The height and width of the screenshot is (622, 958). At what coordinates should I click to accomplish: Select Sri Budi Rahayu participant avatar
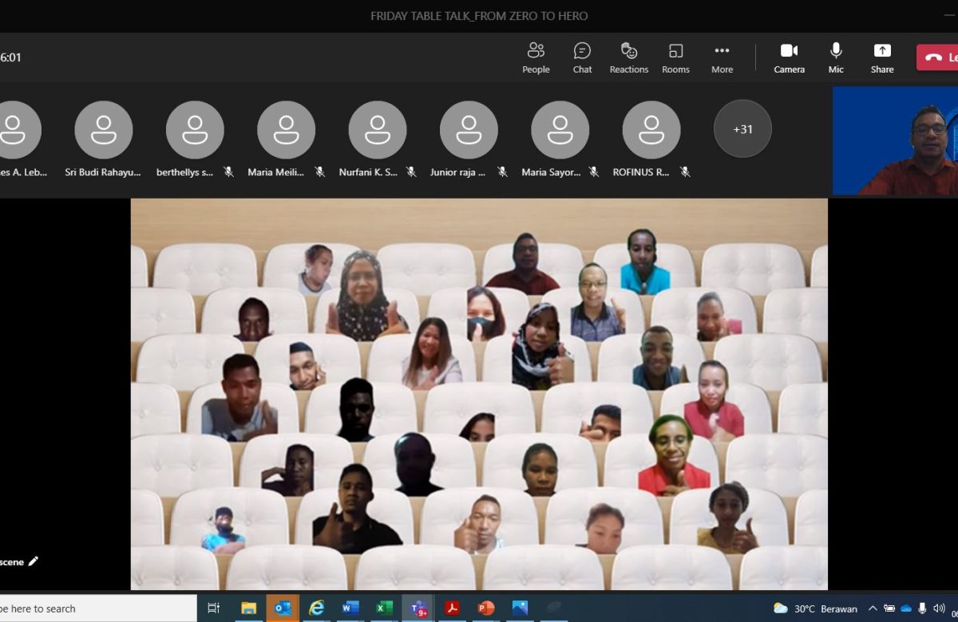tap(104, 129)
